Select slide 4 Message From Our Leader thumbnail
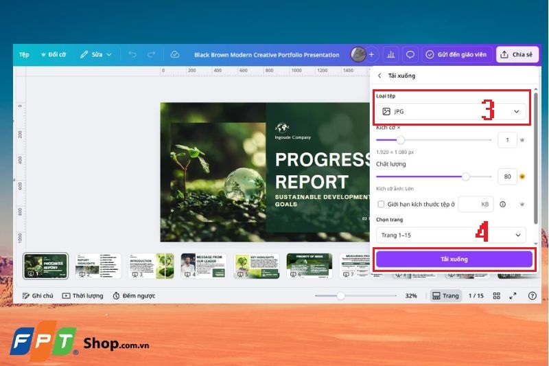Screen dimensions: 549x366 click(204, 266)
